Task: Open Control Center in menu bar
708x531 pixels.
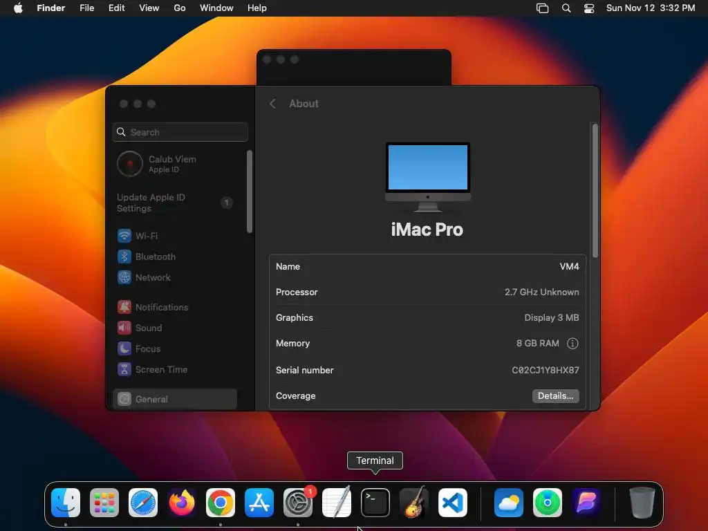Action: [x=589, y=8]
